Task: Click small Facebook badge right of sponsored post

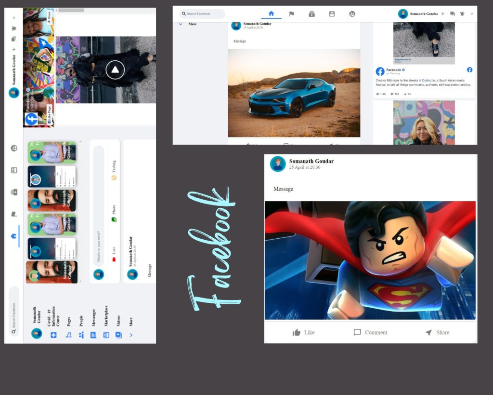Action: tap(470, 70)
